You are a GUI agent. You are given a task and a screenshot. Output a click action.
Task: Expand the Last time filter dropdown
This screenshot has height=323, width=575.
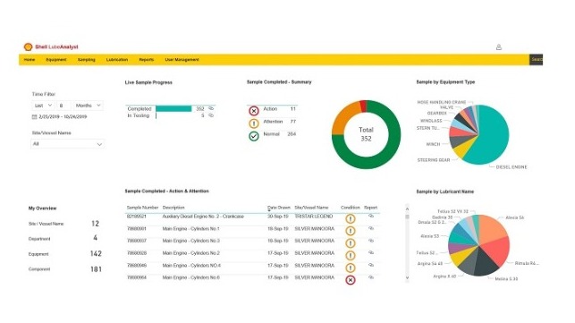pyautogui.click(x=43, y=106)
